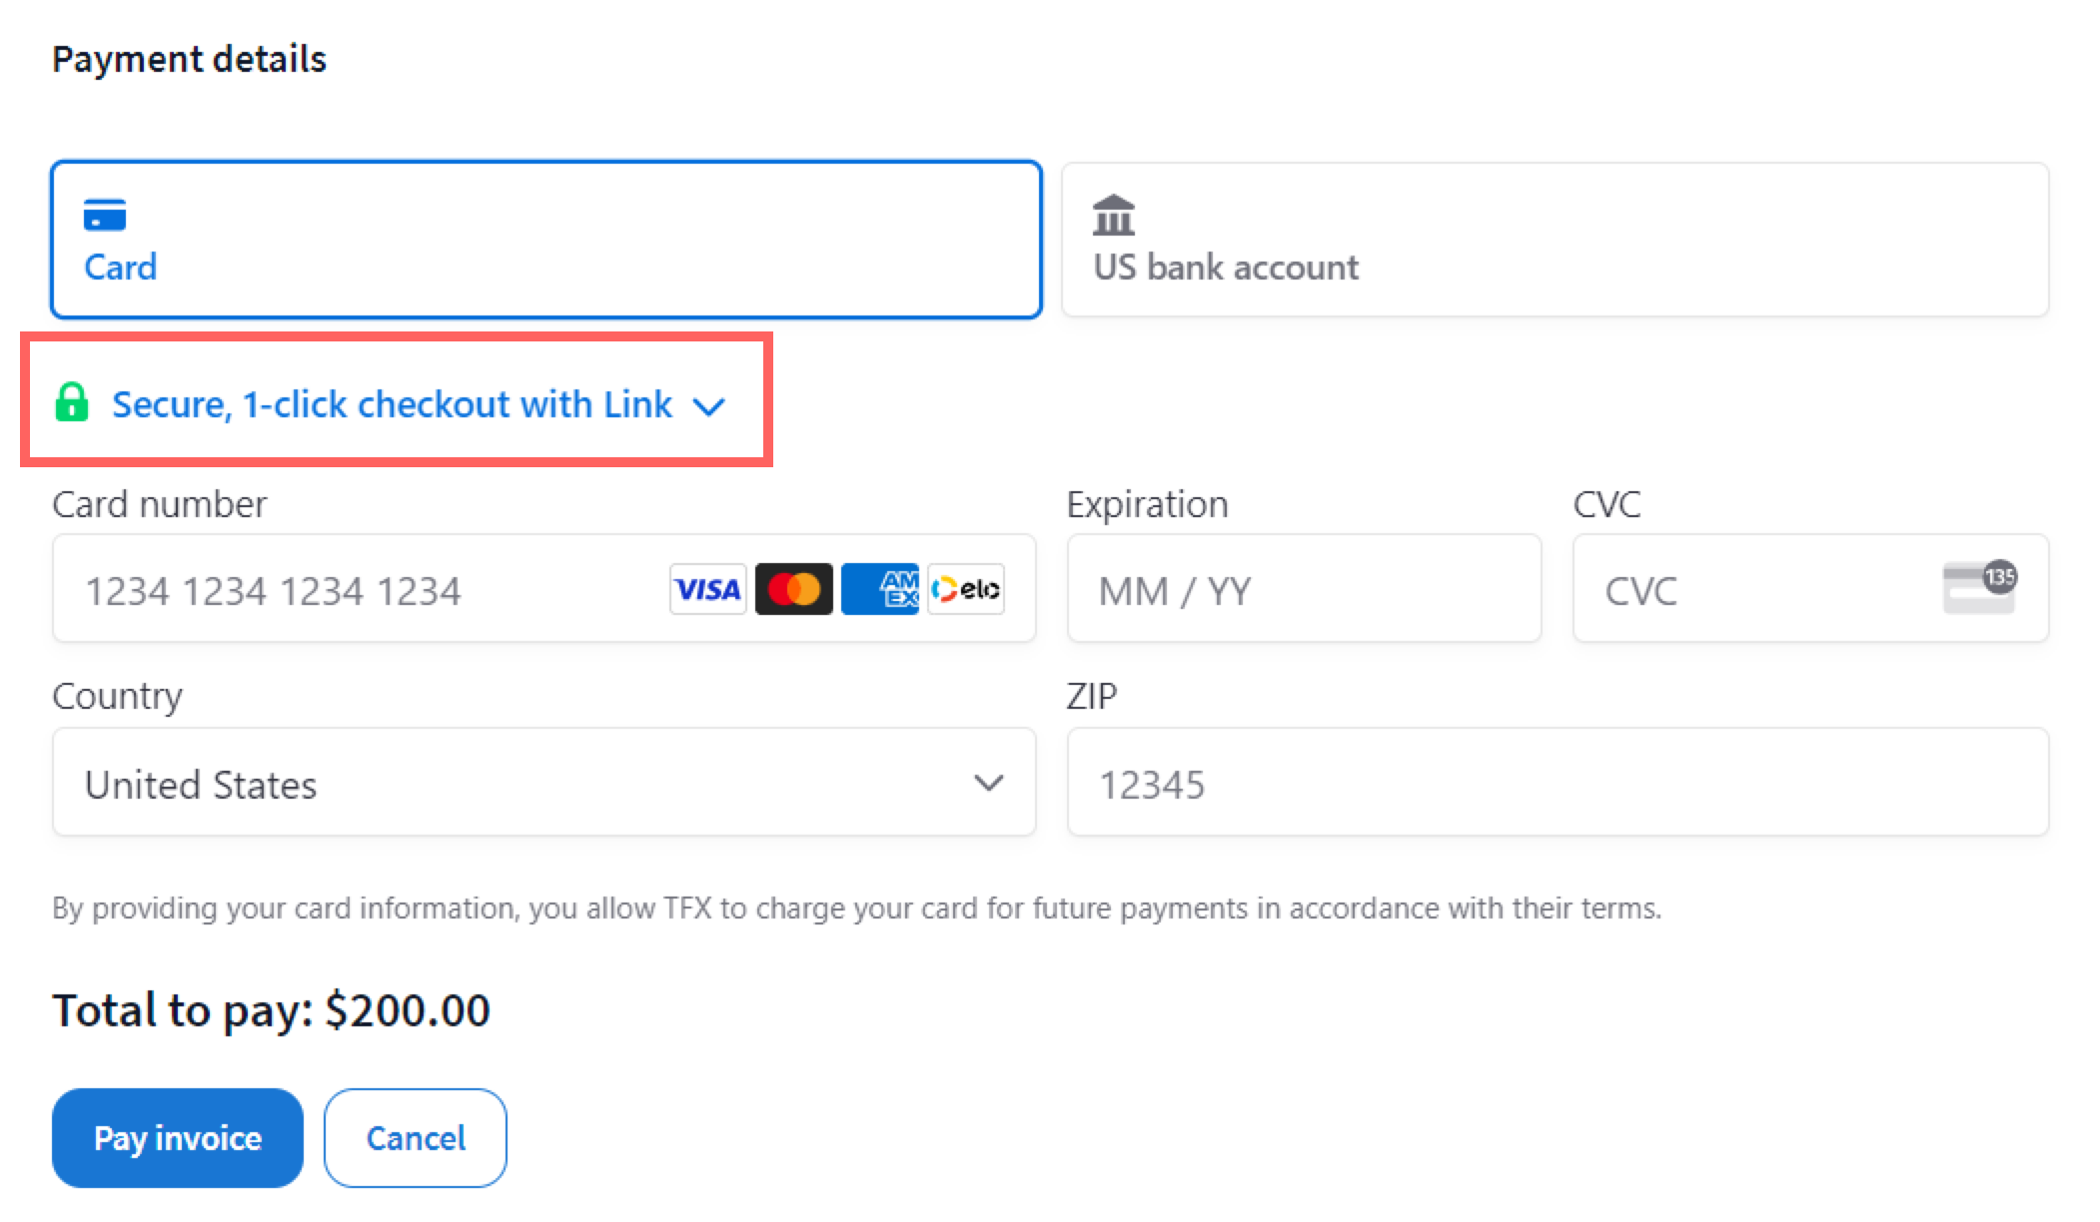Click the CVC card hint icon
This screenshot has width=2100, height=1222.
click(x=1979, y=587)
